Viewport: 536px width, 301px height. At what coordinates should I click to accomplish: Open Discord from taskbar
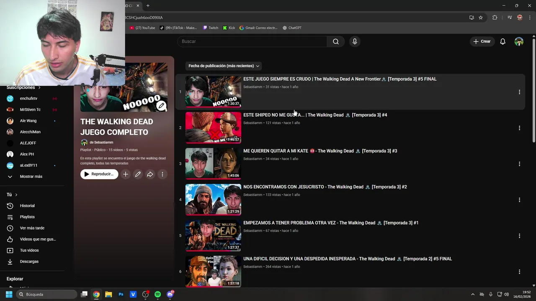170,294
